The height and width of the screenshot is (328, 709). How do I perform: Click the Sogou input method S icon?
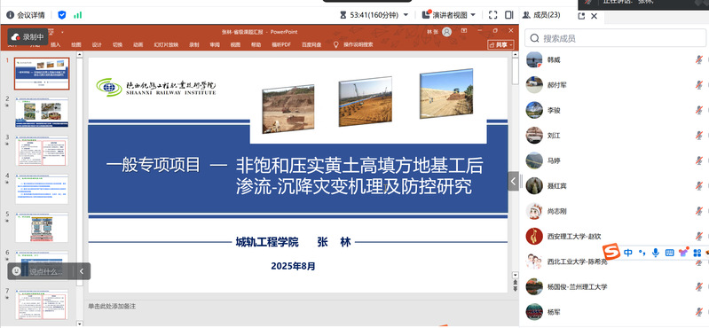pos(611,252)
